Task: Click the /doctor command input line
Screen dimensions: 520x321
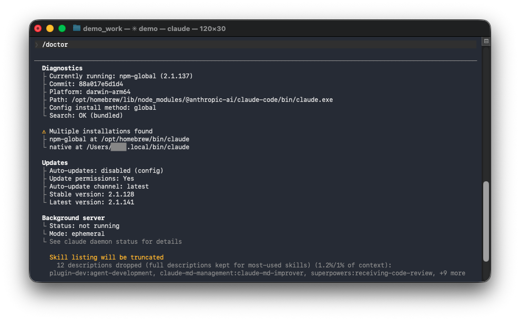Action: point(256,44)
